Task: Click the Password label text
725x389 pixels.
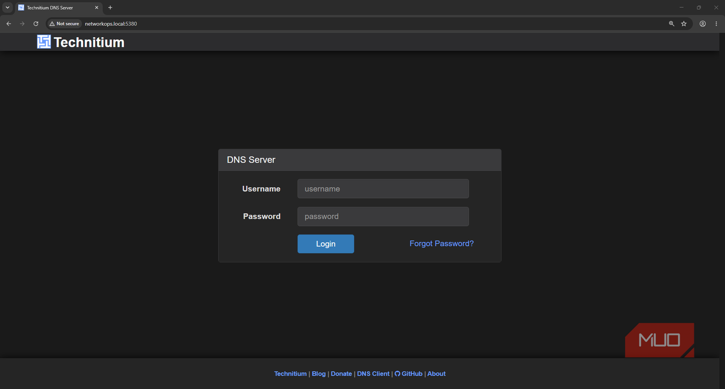Action: pos(261,216)
